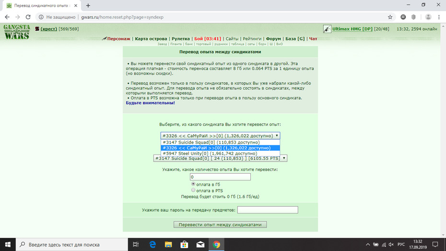The height and width of the screenshot is (251, 446).
Task: Open the notification center icon
Action: click(435, 244)
